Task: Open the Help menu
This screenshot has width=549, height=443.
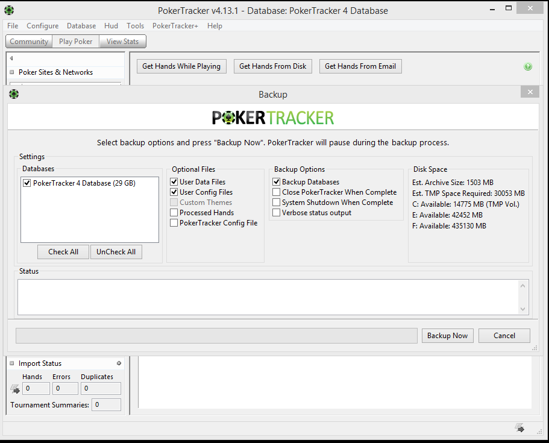Action: coord(215,26)
